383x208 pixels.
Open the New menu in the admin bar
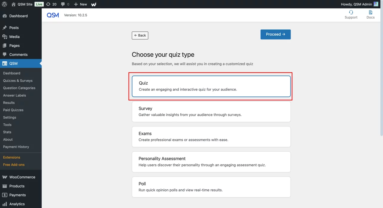[80, 4]
